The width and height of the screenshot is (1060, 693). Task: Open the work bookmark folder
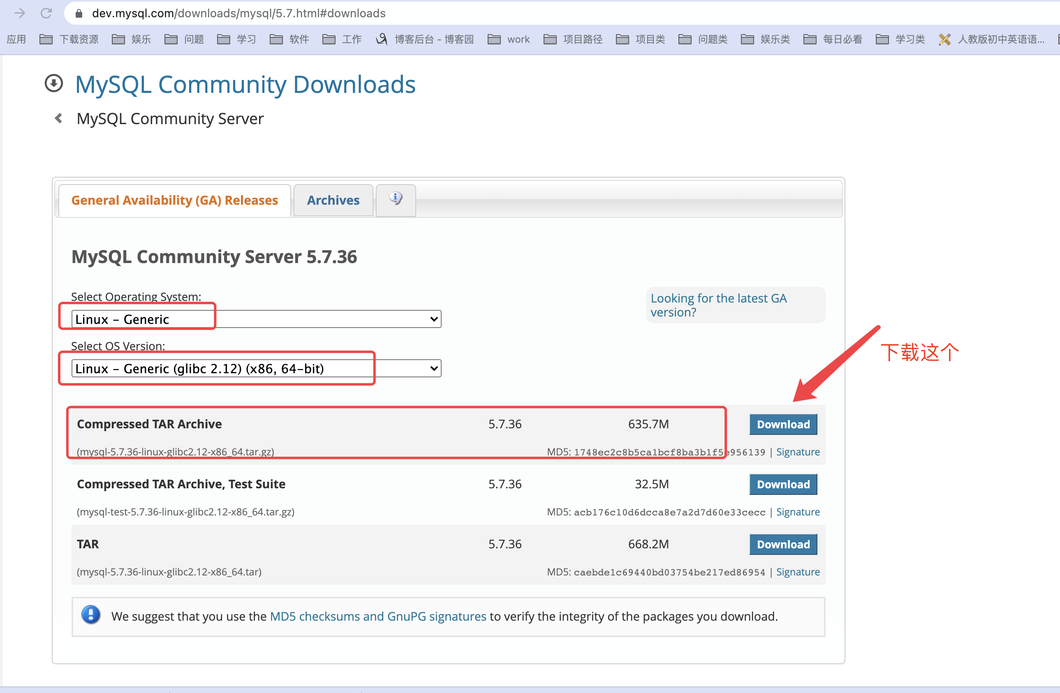[x=509, y=39]
